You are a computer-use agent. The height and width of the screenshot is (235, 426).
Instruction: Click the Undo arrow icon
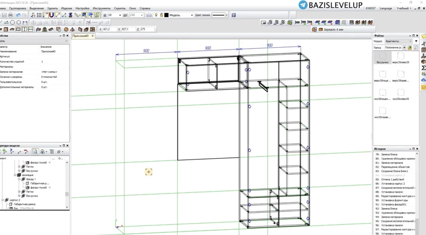tap(18, 15)
